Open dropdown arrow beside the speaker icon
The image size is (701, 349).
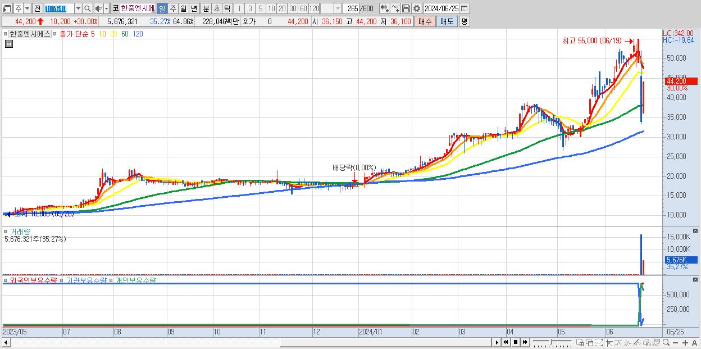(x=106, y=8)
